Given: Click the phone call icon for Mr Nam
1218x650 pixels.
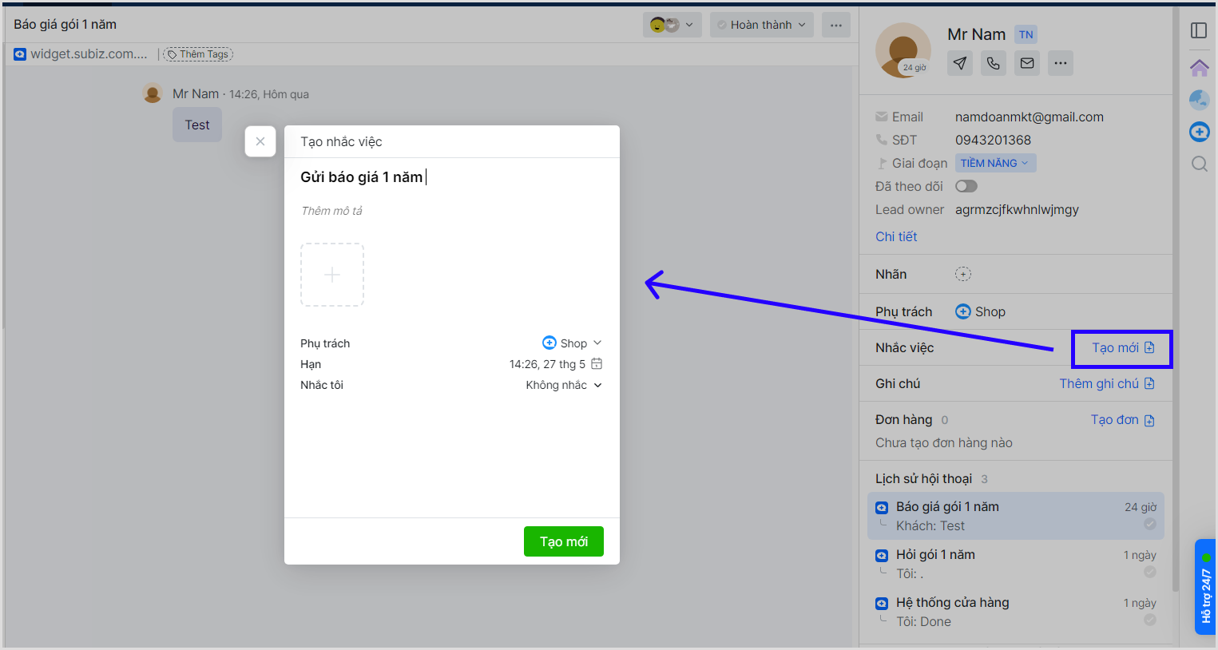Looking at the screenshot, I should (994, 63).
